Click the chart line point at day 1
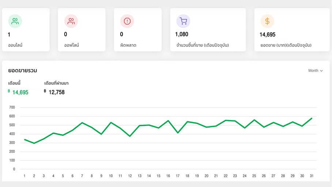 (24, 139)
